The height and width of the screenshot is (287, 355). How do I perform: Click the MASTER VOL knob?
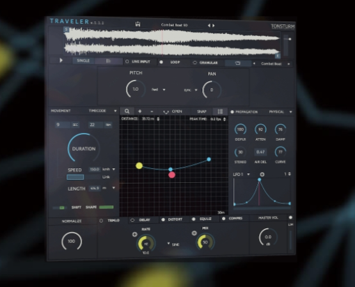pos(268,237)
